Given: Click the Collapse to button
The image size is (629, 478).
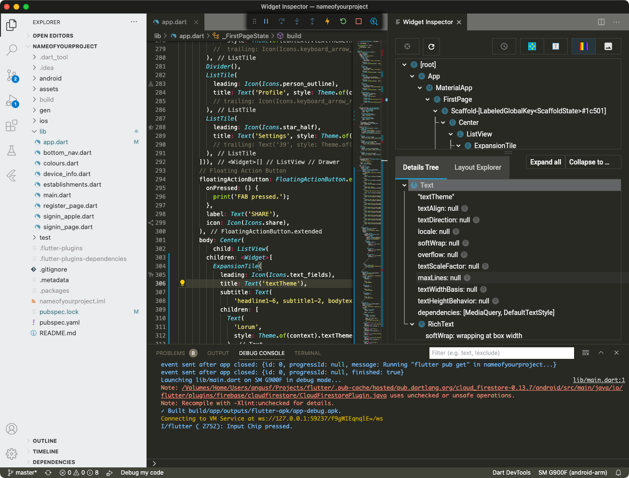Looking at the screenshot, I should coord(593,162).
